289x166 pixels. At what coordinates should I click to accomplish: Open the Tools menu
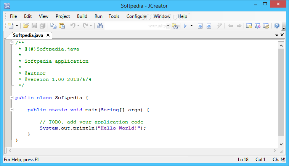click(x=114, y=16)
